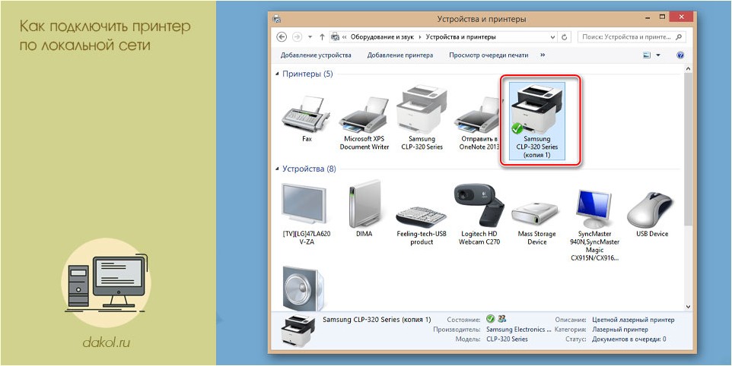Viewport: 732px width, 366px height.
Task: Click the search magnifier icon
Action: (678, 36)
